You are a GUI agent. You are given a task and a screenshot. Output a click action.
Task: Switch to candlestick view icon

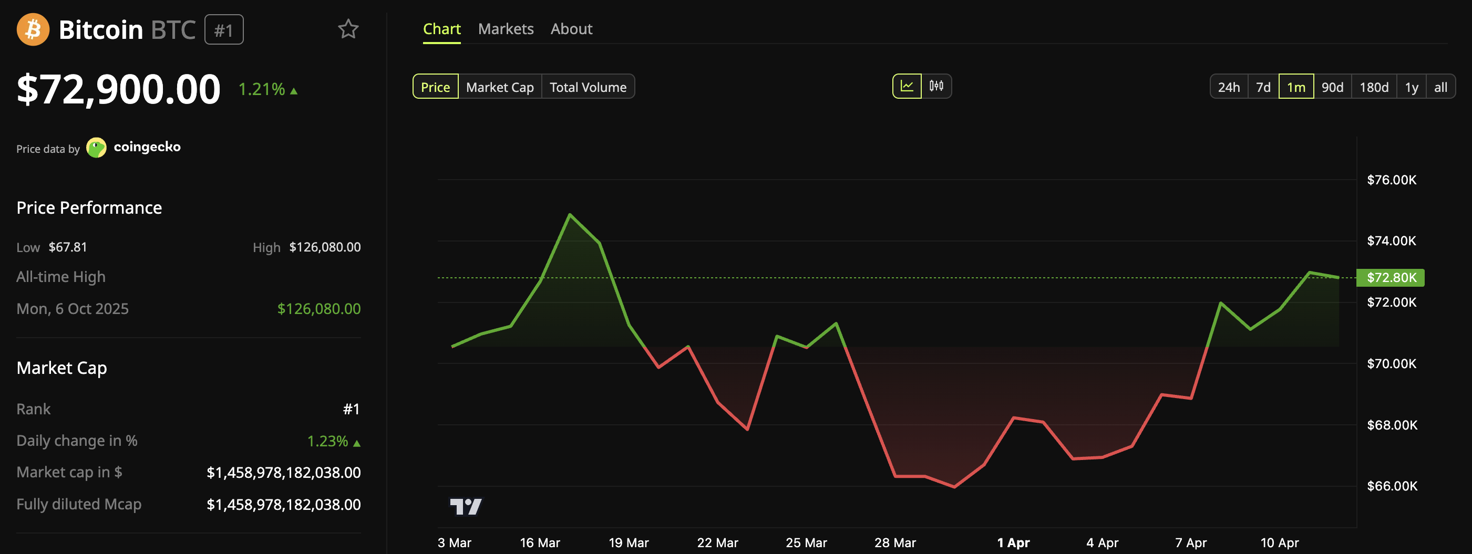937,86
